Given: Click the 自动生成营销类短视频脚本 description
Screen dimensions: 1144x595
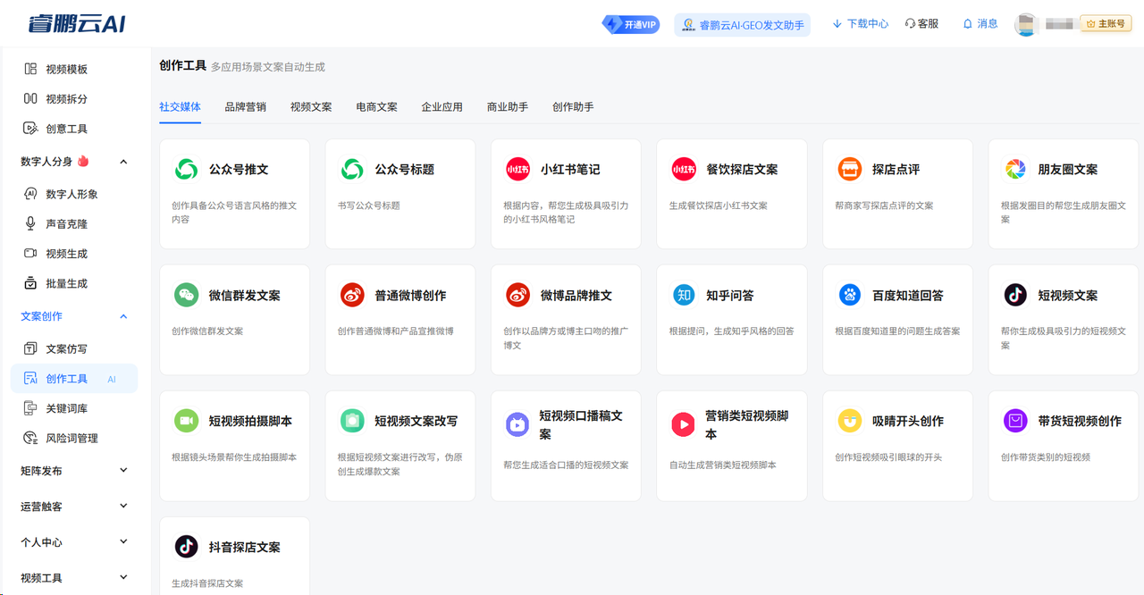Looking at the screenshot, I should [x=723, y=465].
